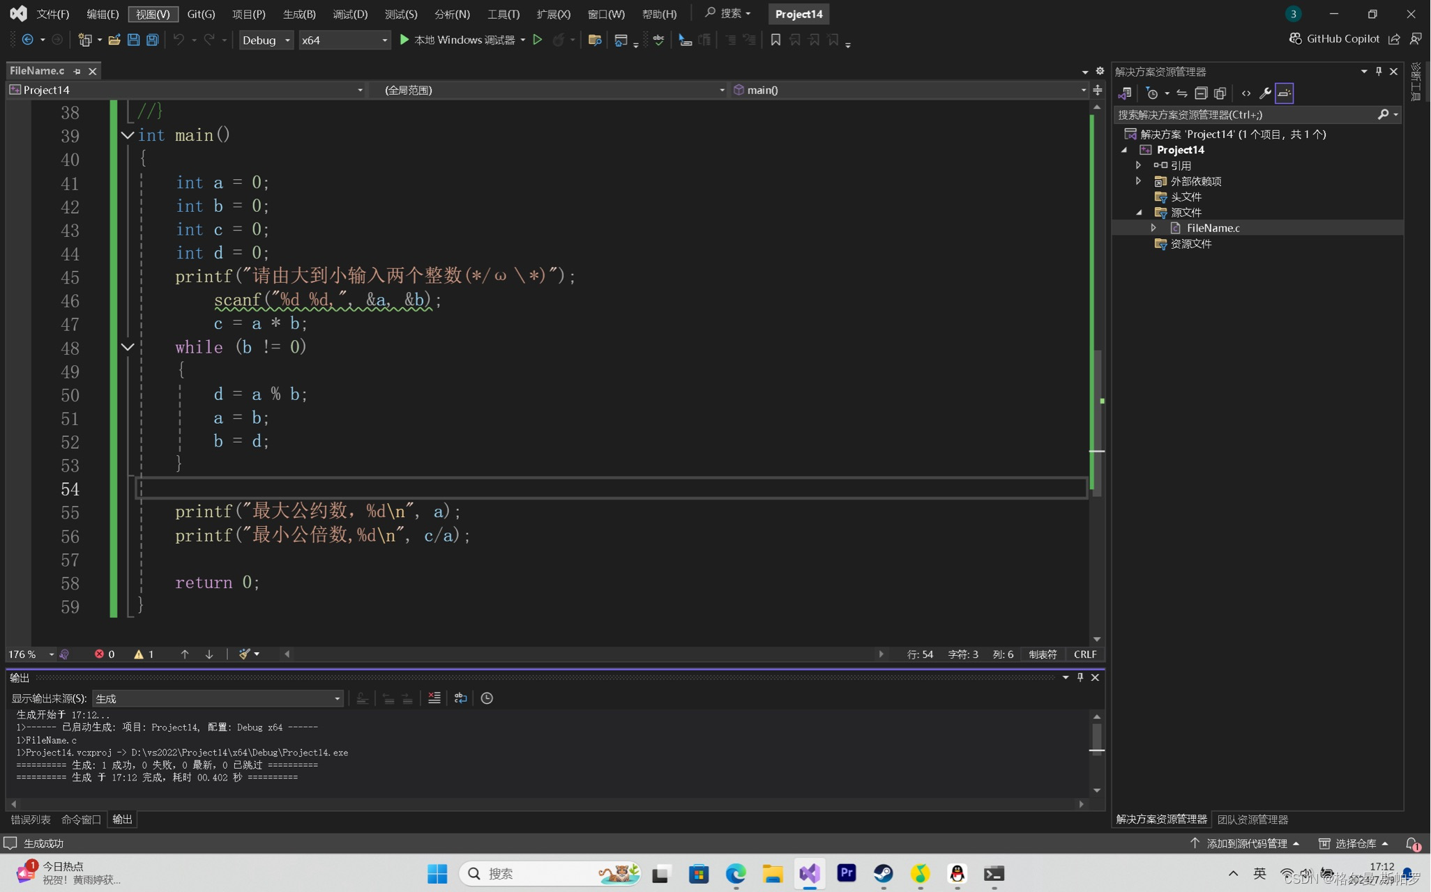Click the Open File folder icon

[x=114, y=40]
